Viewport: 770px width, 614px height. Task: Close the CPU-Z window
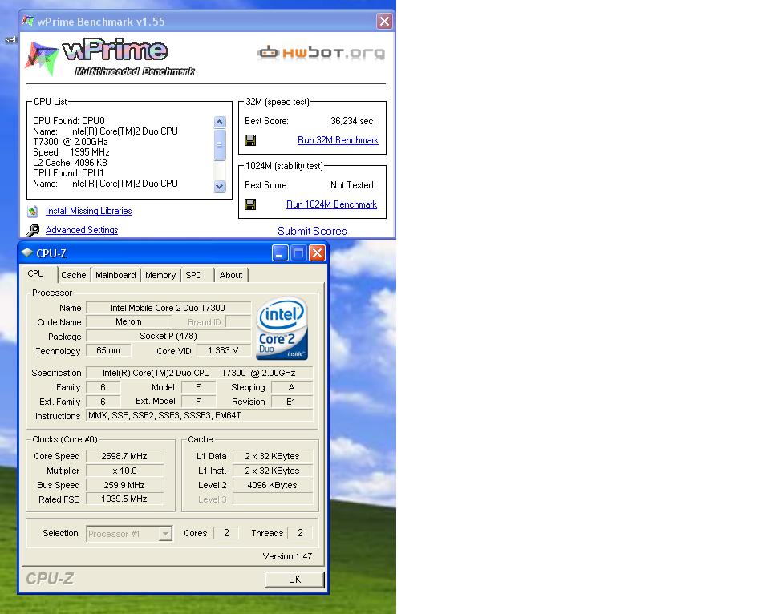tap(318, 253)
